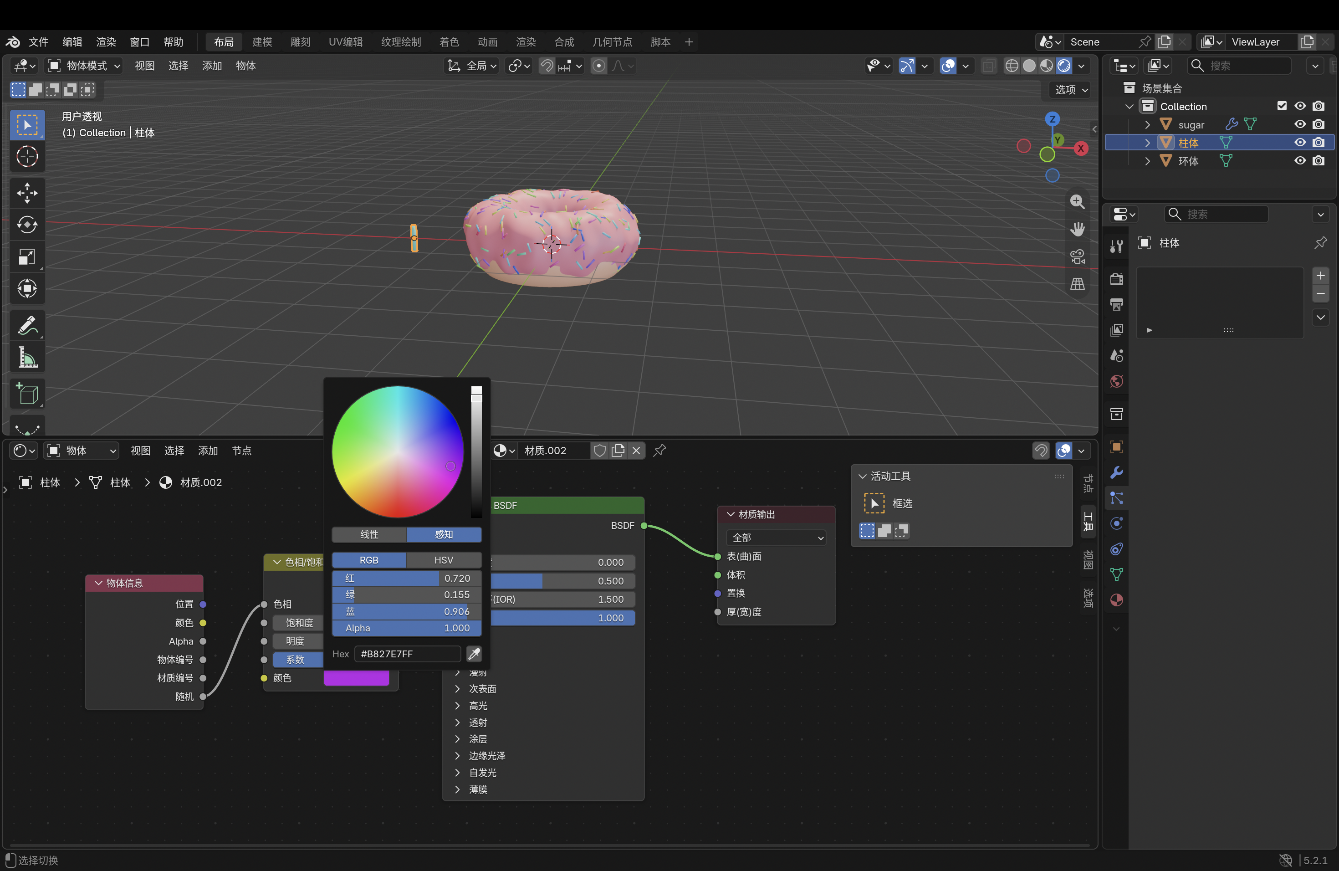
Task: Click the 感知 color space button
Action: pos(444,534)
